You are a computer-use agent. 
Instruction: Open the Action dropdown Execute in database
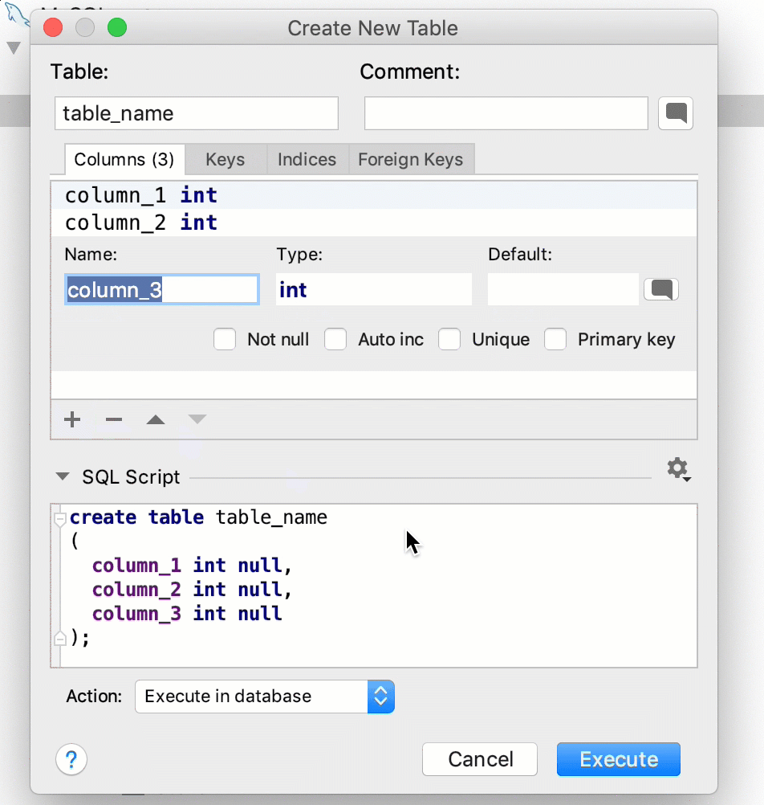tap(265, 697)
